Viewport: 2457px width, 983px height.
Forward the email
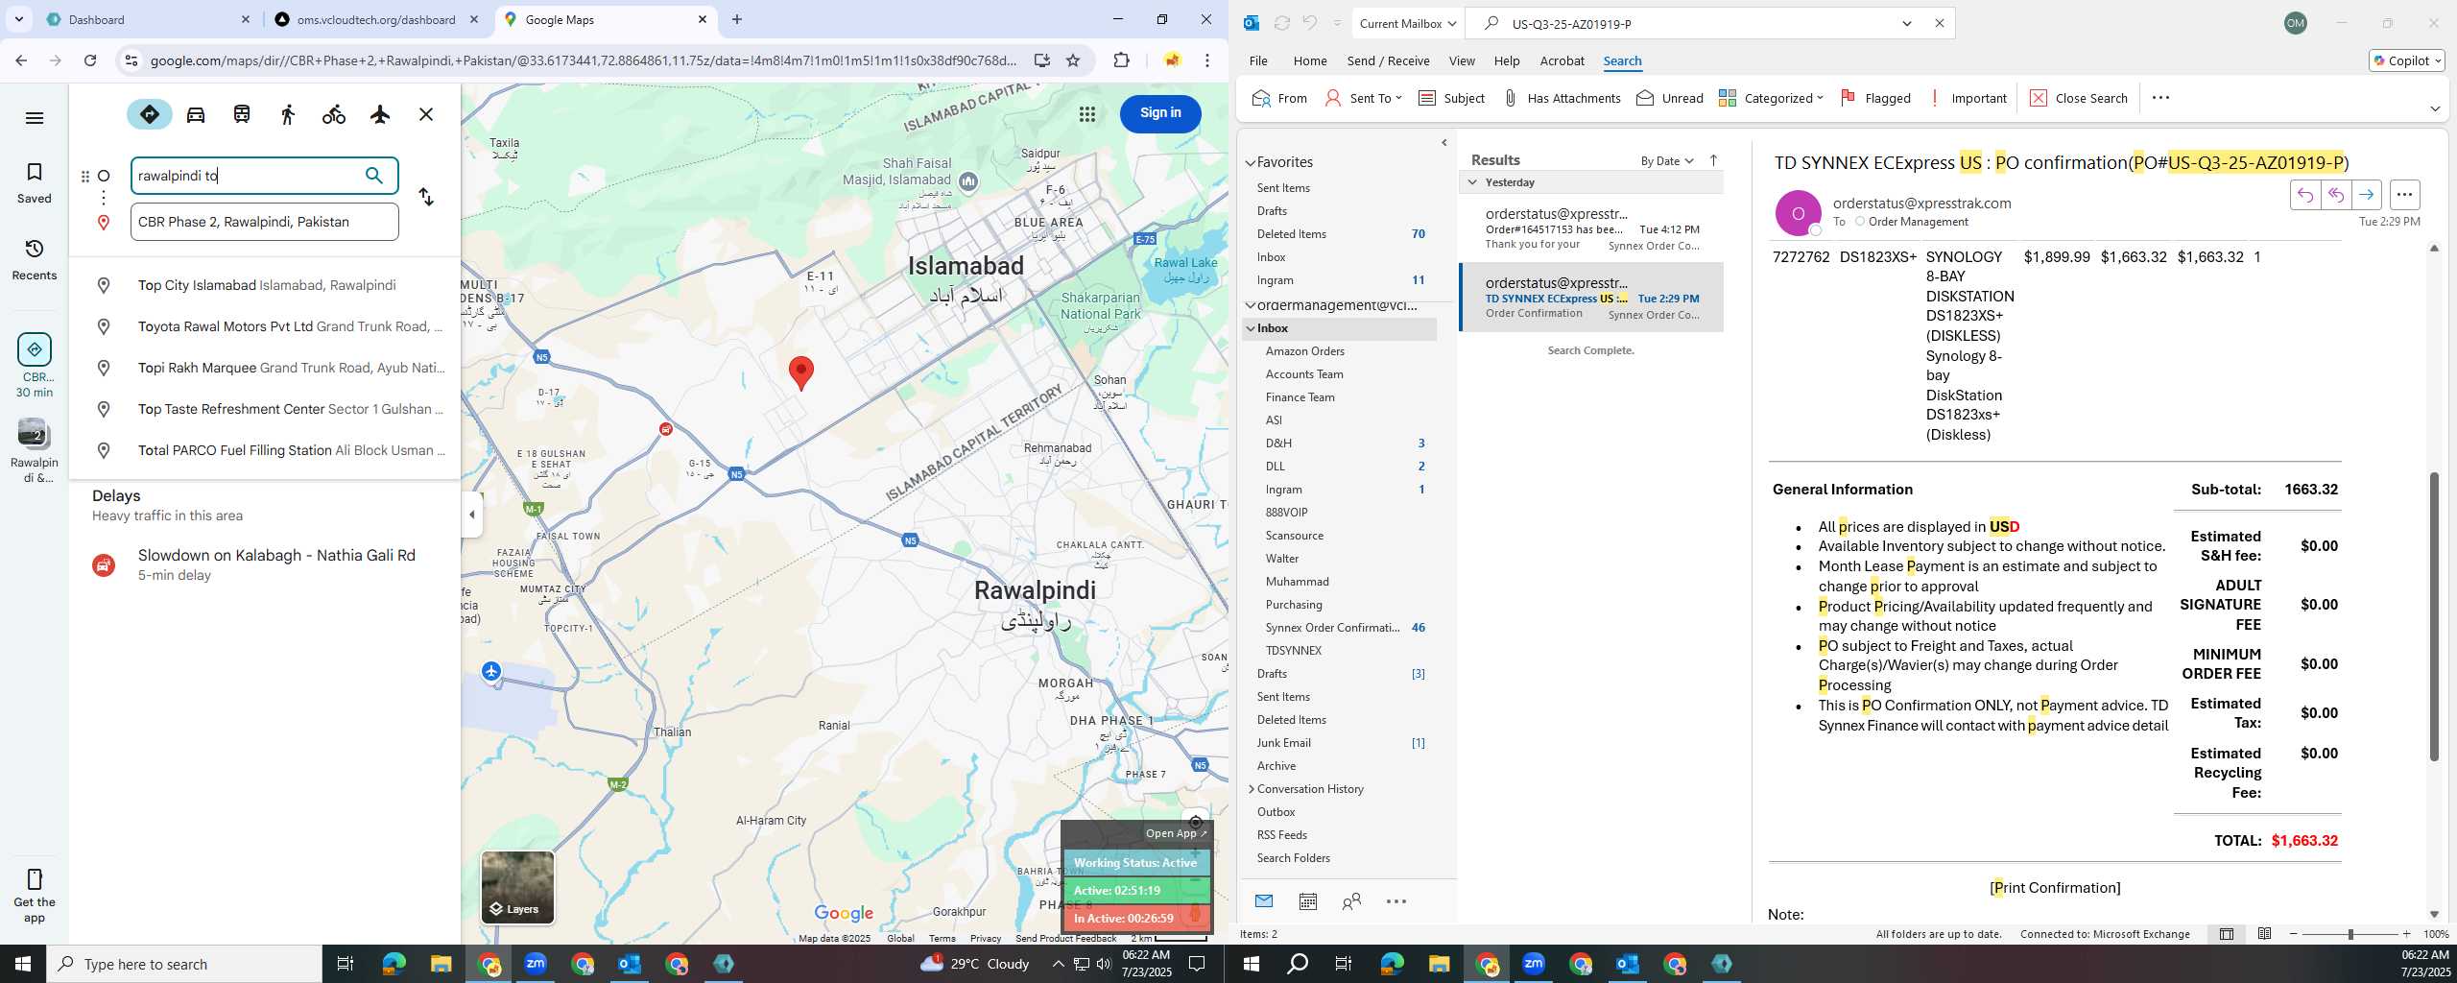click(2367, 195)
